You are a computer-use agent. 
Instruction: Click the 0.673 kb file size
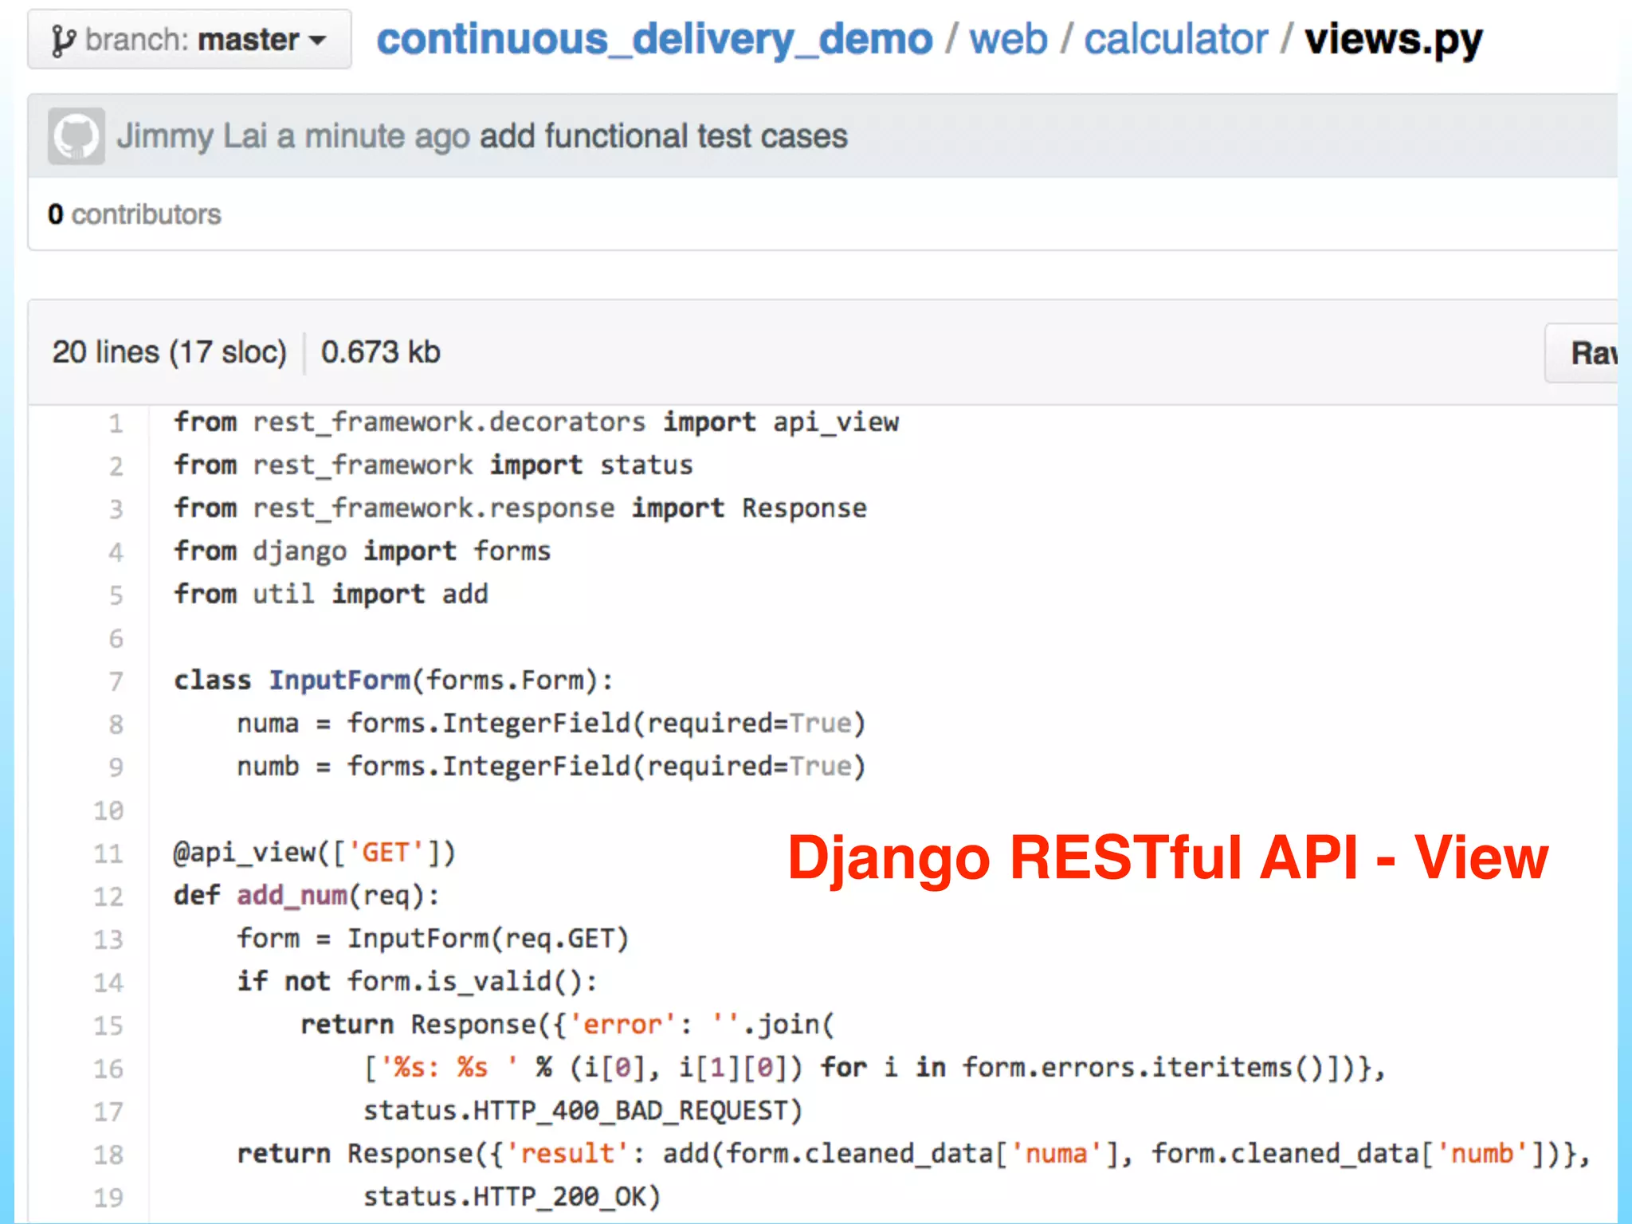[x=381, y=352]
